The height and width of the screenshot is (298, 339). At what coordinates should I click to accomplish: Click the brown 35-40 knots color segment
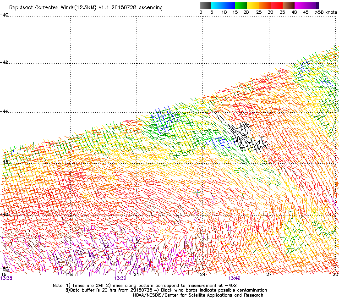pyautogui.click(x=289, y=6)
